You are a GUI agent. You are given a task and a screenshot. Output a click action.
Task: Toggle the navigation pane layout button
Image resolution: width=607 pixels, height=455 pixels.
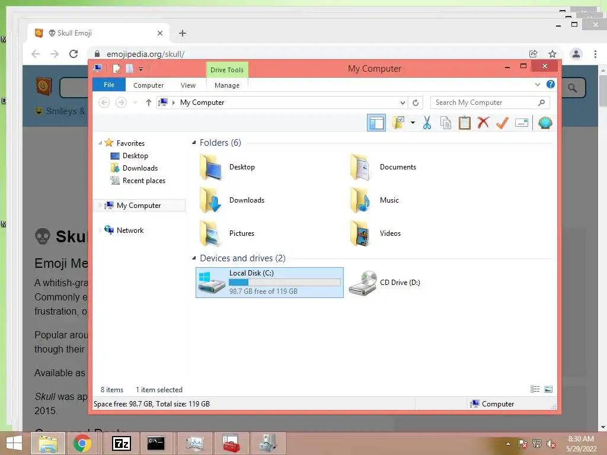[x=376, y=123]
